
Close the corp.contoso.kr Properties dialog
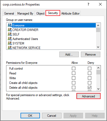point(100,4)
